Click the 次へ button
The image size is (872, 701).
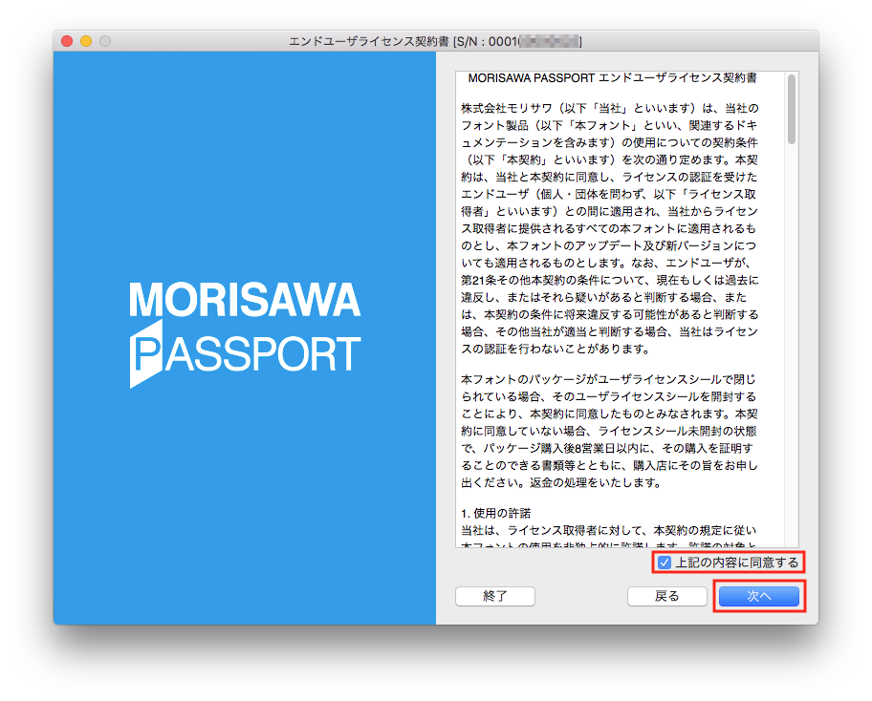click(758, 596)
